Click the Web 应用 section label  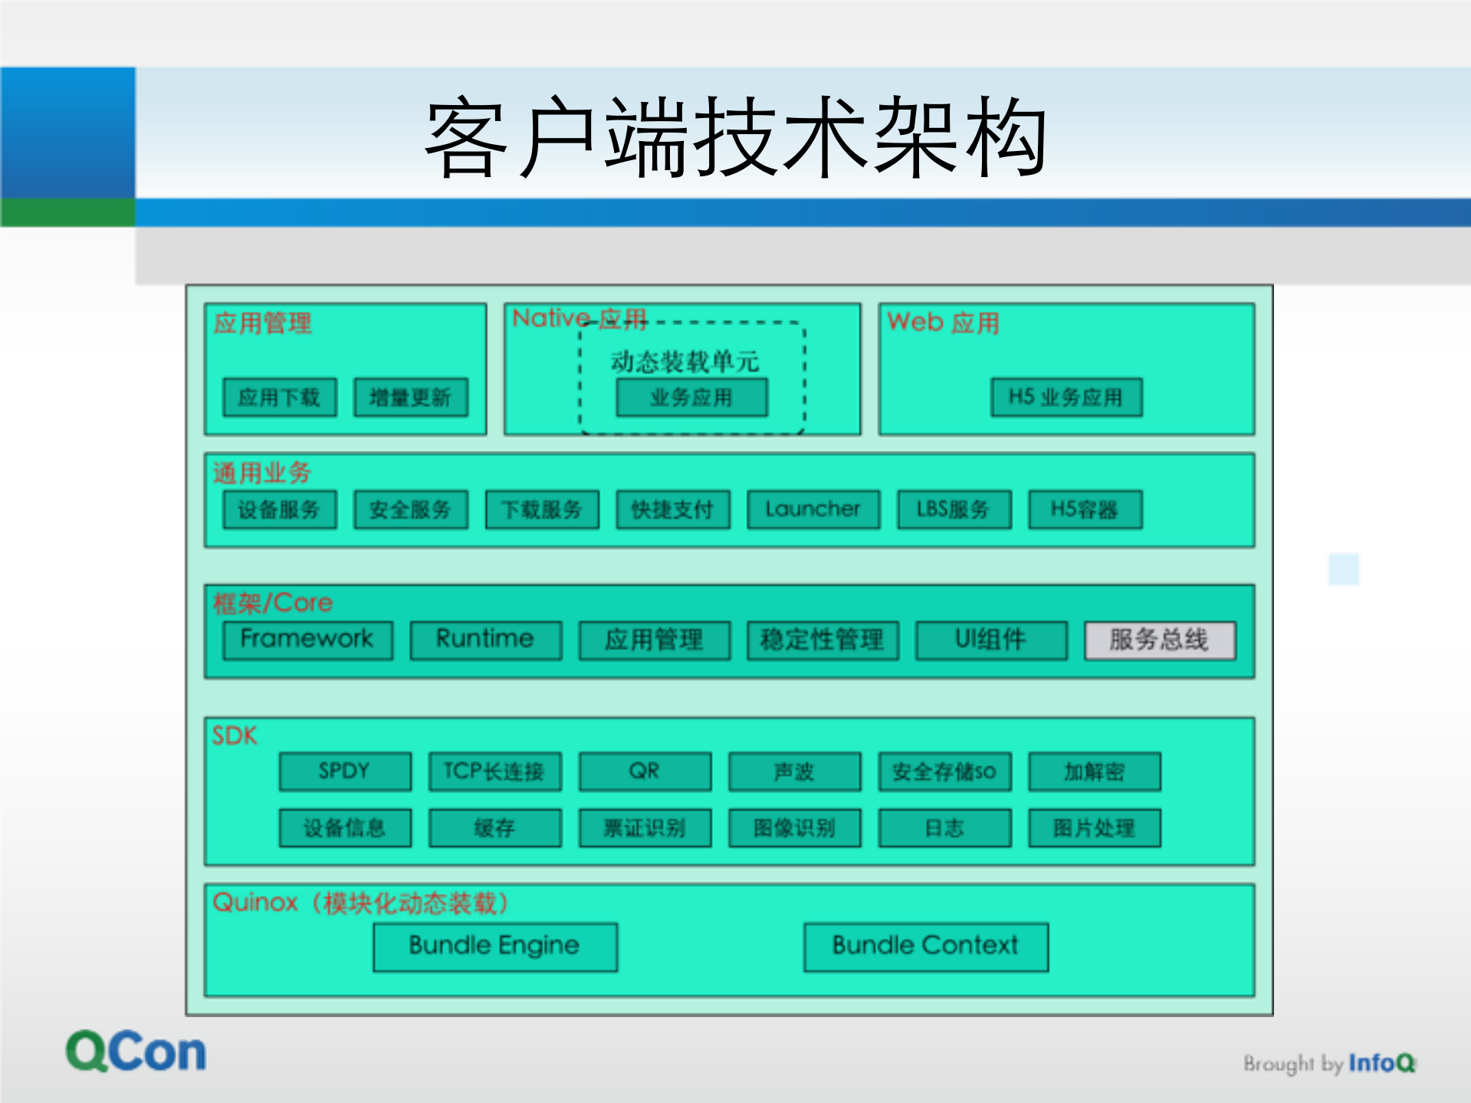pos(944,322)
